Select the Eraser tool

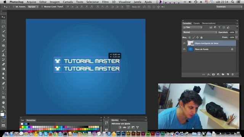(x=3, y=64)
